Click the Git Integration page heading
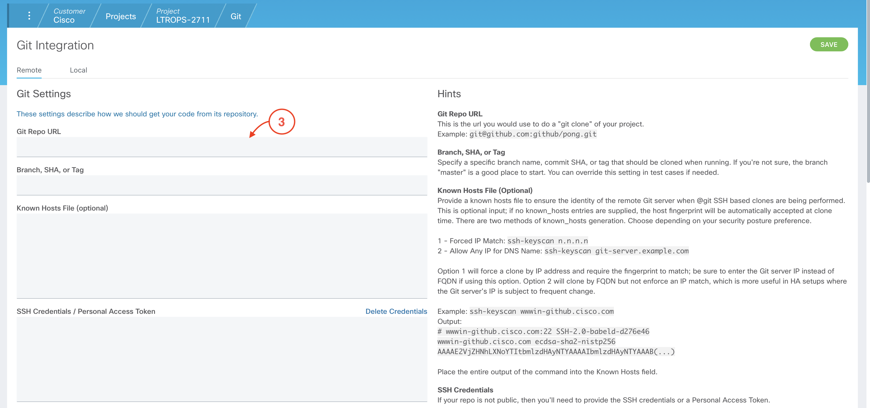Image resolution: width=870 pixels, height=408 pixels. [56, 46]
